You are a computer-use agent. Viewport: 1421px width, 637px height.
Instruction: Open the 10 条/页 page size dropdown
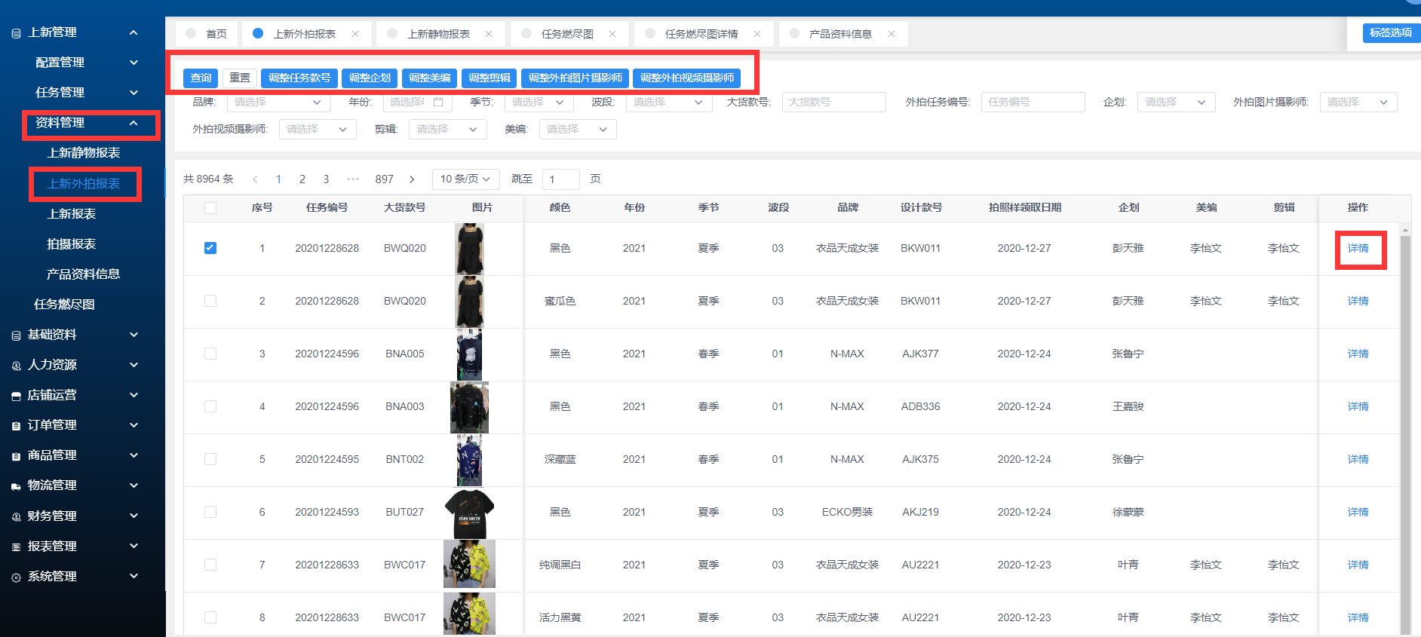pyautogui.click(x=465, y=179)
